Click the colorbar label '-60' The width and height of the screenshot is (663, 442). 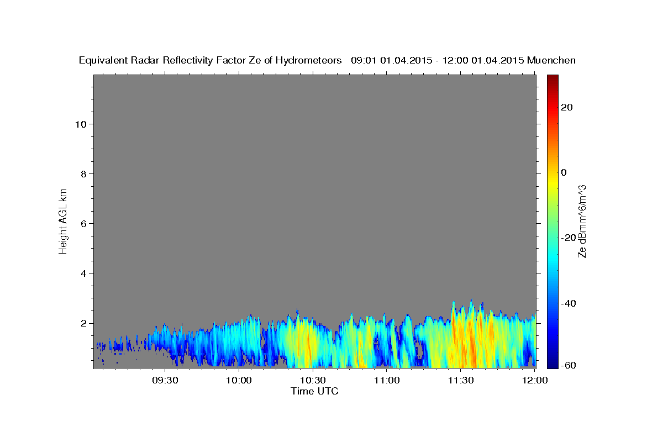pos(569,365)
